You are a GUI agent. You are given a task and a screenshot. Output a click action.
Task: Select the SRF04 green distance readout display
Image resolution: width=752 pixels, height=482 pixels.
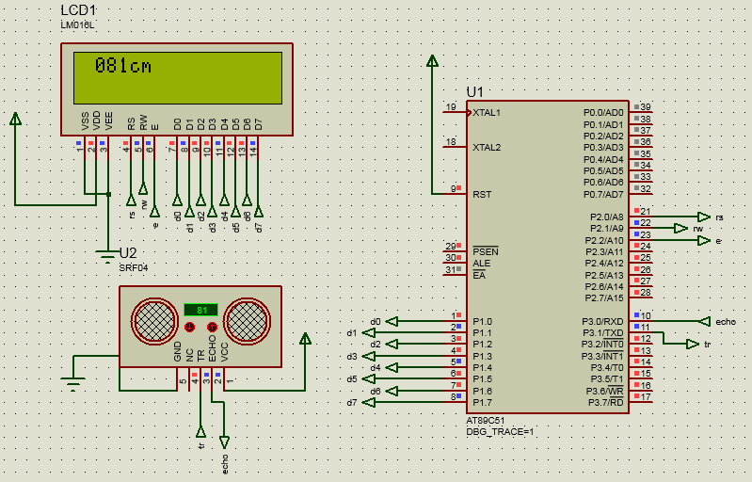click(x=200, y=310)
